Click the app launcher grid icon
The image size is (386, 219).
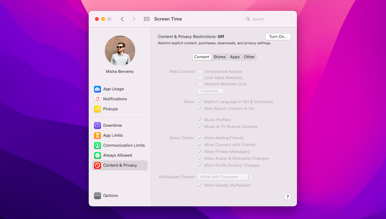pos(147,18)
